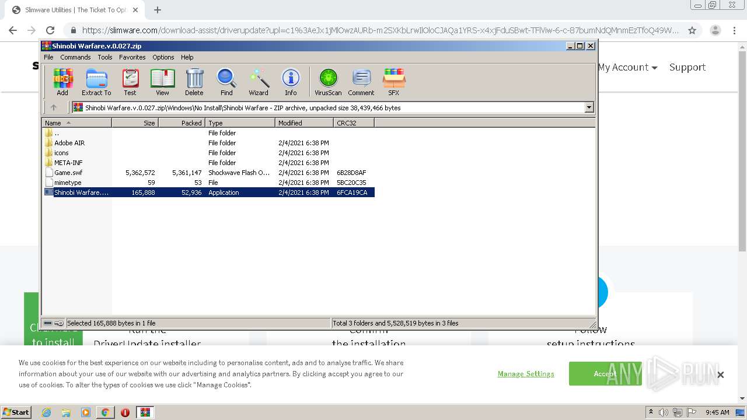Open File Explorer from the taskbar
The height and width of the screenshot is (420, 747).
pos(66,412)
